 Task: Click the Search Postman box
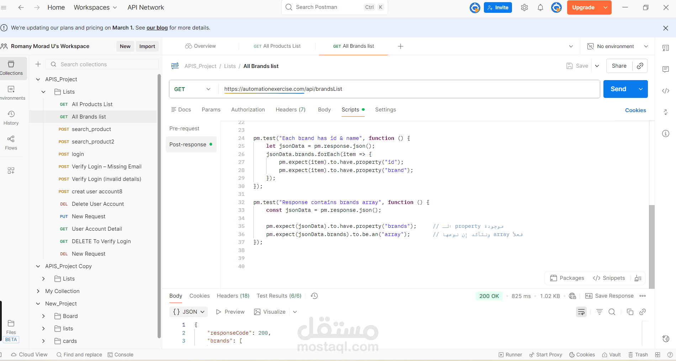335,7
